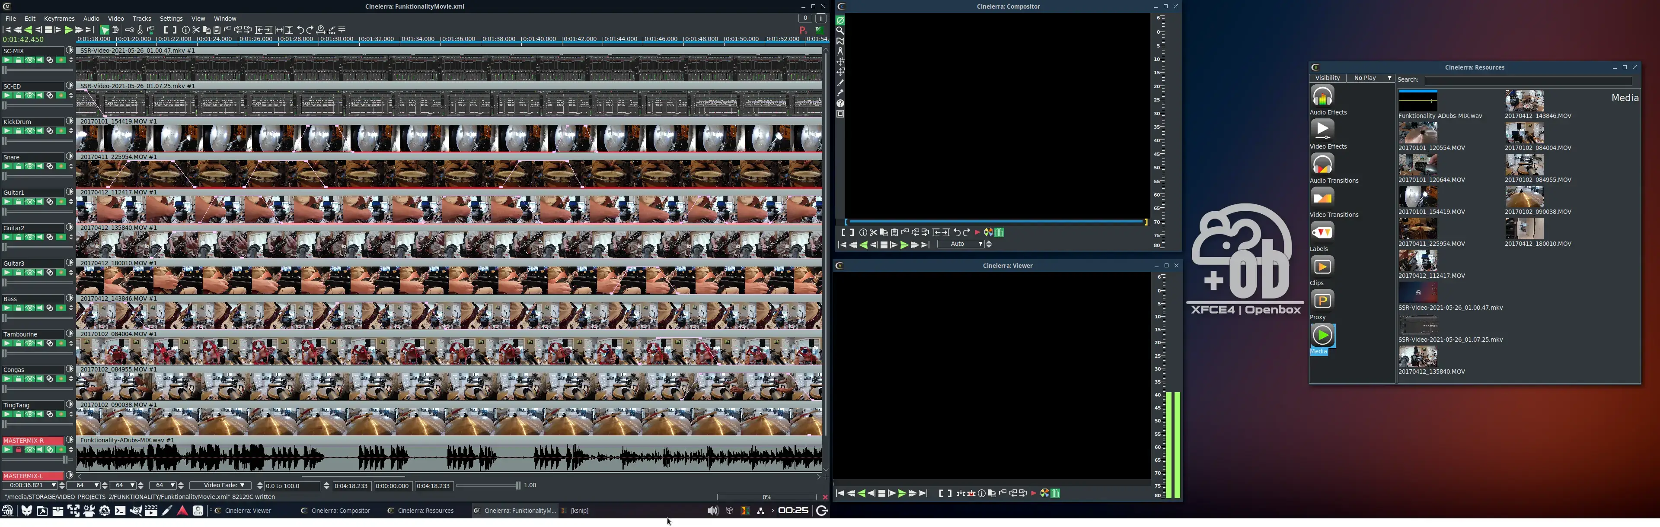Select the ruler tool in Compositor

[x=840, y=51]
